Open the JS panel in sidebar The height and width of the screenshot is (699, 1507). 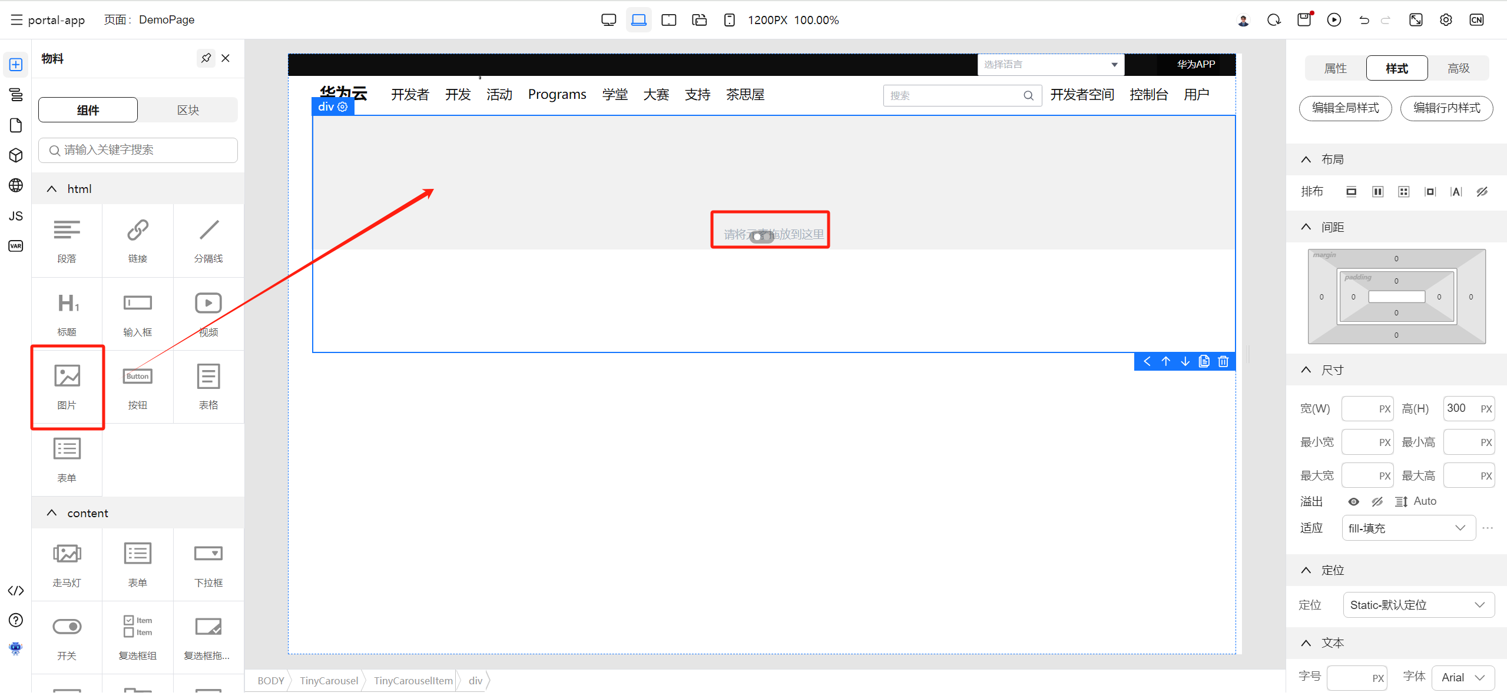pos(16,216)
